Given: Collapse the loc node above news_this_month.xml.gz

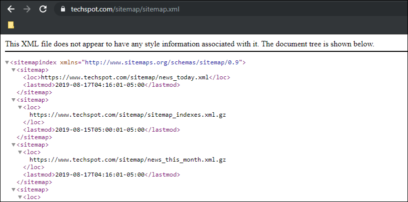Looking at the screenshot, I should coord(20,153).
